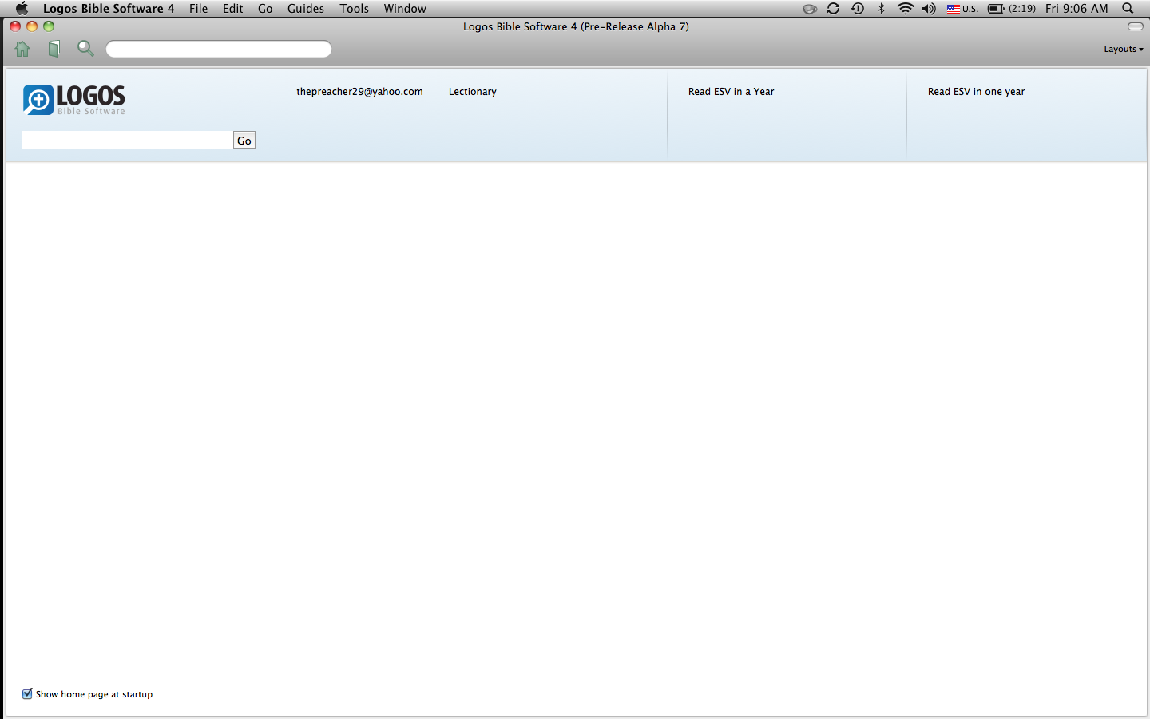Click the Bluetooth menu bar icon
Viewport: 1150px width, 719px height.
click(882, 8)
